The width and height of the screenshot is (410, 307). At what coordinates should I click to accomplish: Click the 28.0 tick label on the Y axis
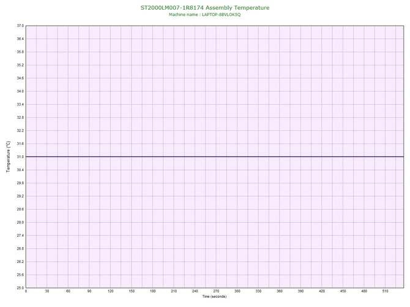click(x=20, y=223)
